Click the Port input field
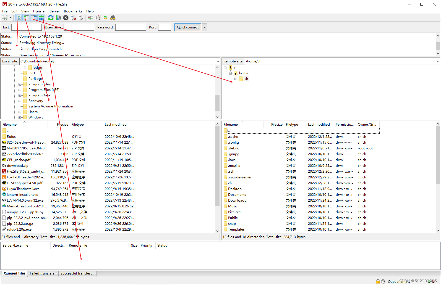 165,27
